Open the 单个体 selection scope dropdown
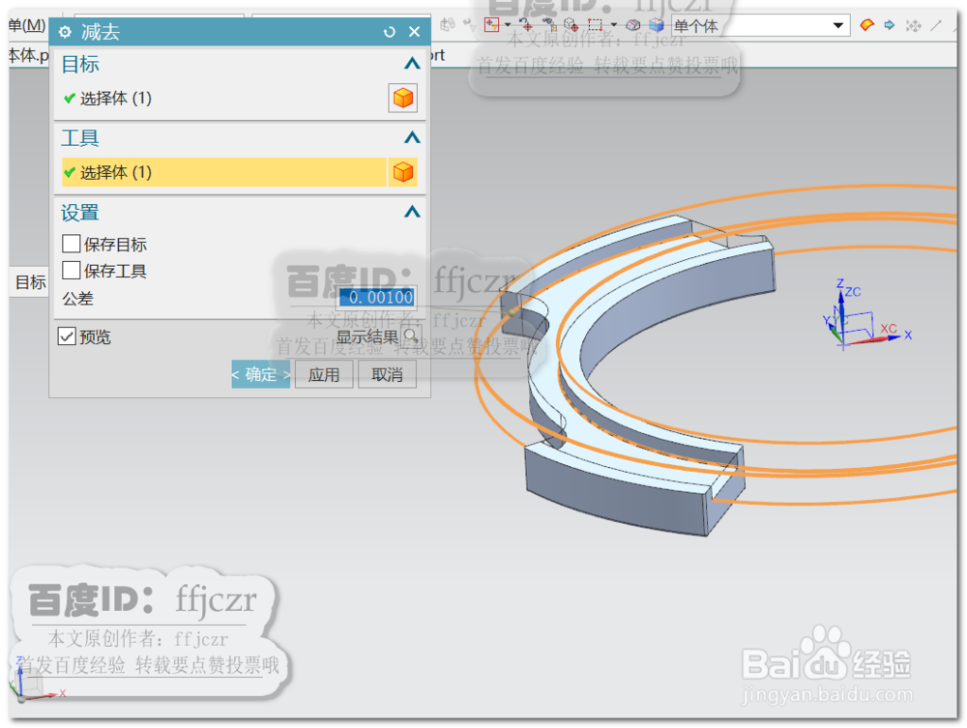The width and height of the screenshot is (967, 728). point(839,24)
